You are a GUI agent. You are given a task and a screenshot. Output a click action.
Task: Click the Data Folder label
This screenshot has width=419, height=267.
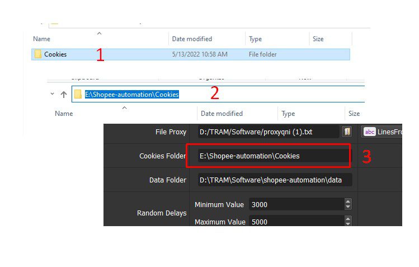(x=168, y=180)
